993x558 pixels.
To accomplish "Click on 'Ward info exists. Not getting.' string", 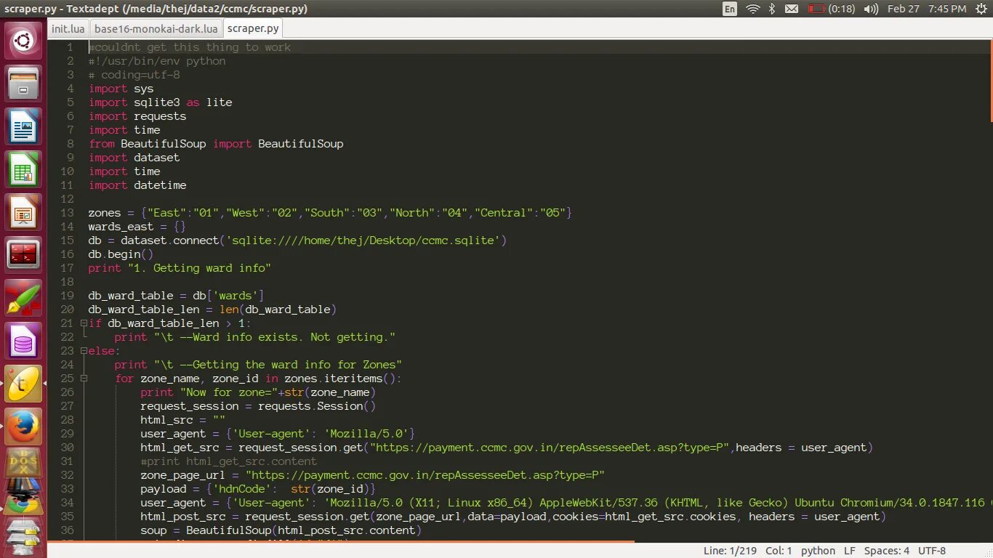I will 291,337.
